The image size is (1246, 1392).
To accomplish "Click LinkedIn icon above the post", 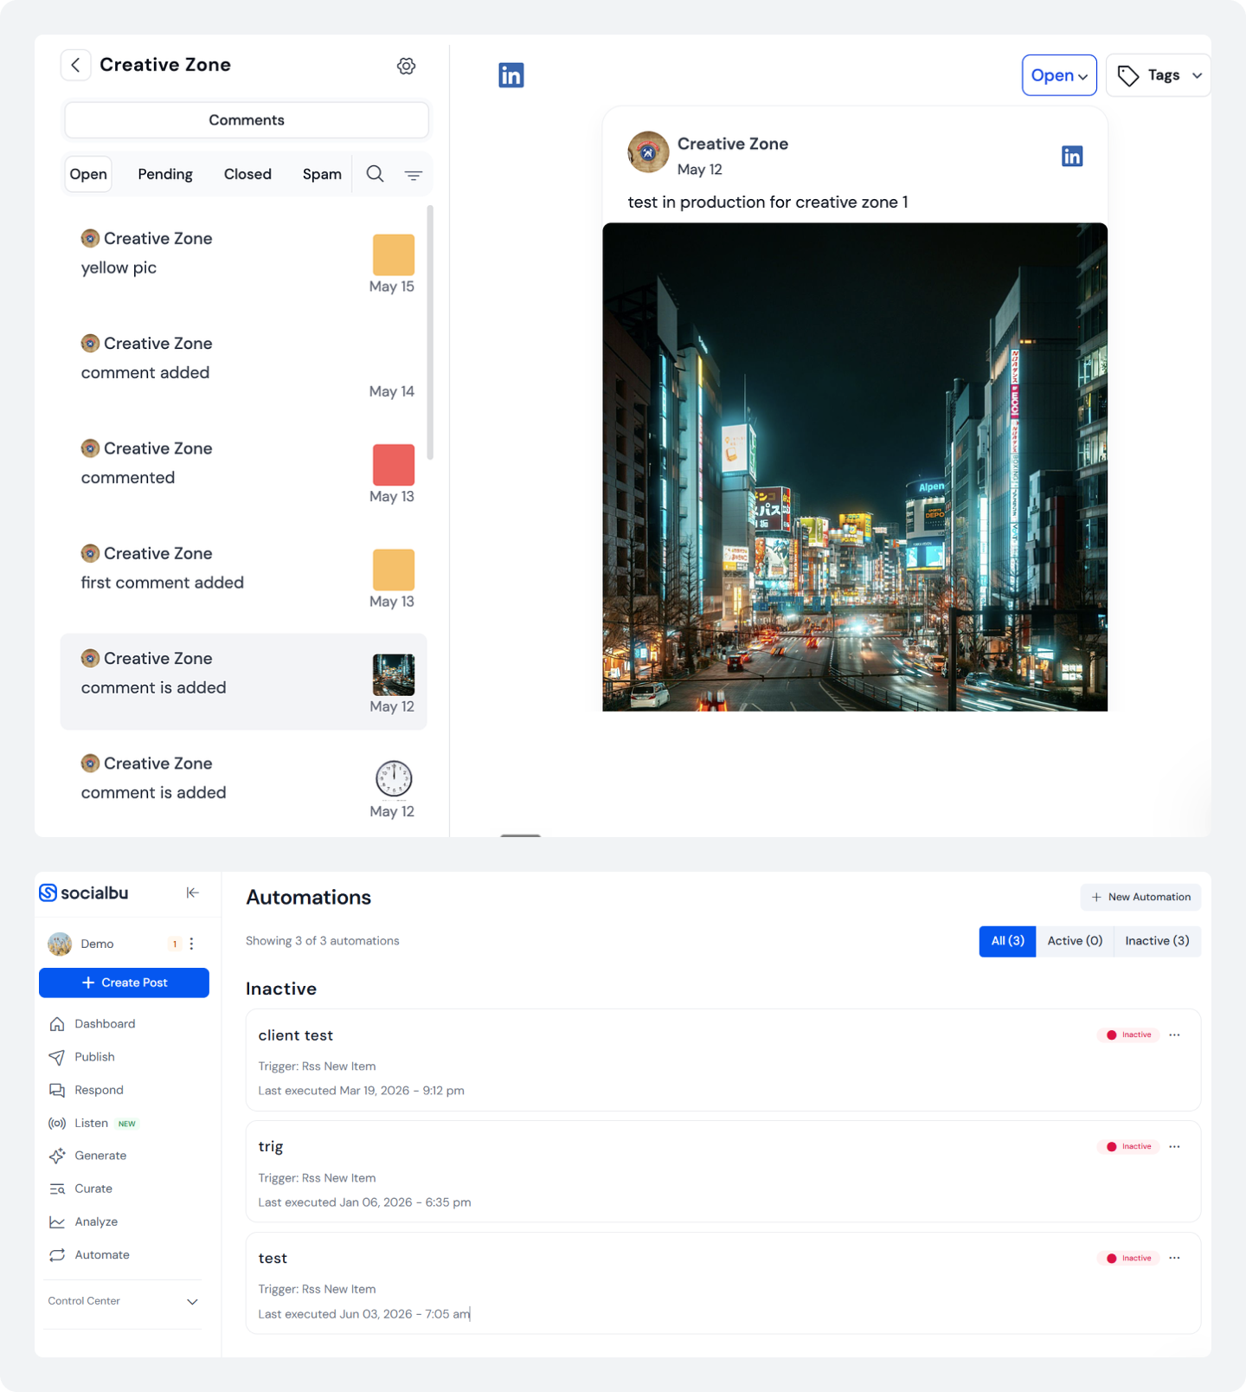I will tap(511, 75).
